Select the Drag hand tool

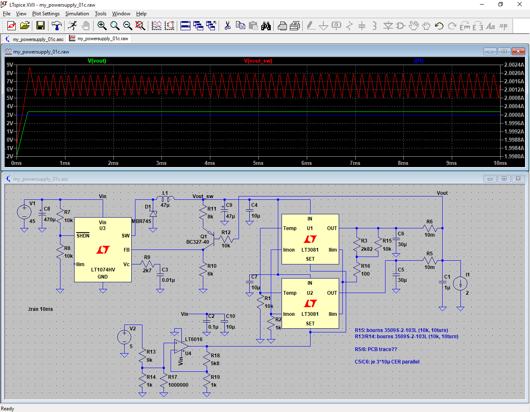click(426, 26)
